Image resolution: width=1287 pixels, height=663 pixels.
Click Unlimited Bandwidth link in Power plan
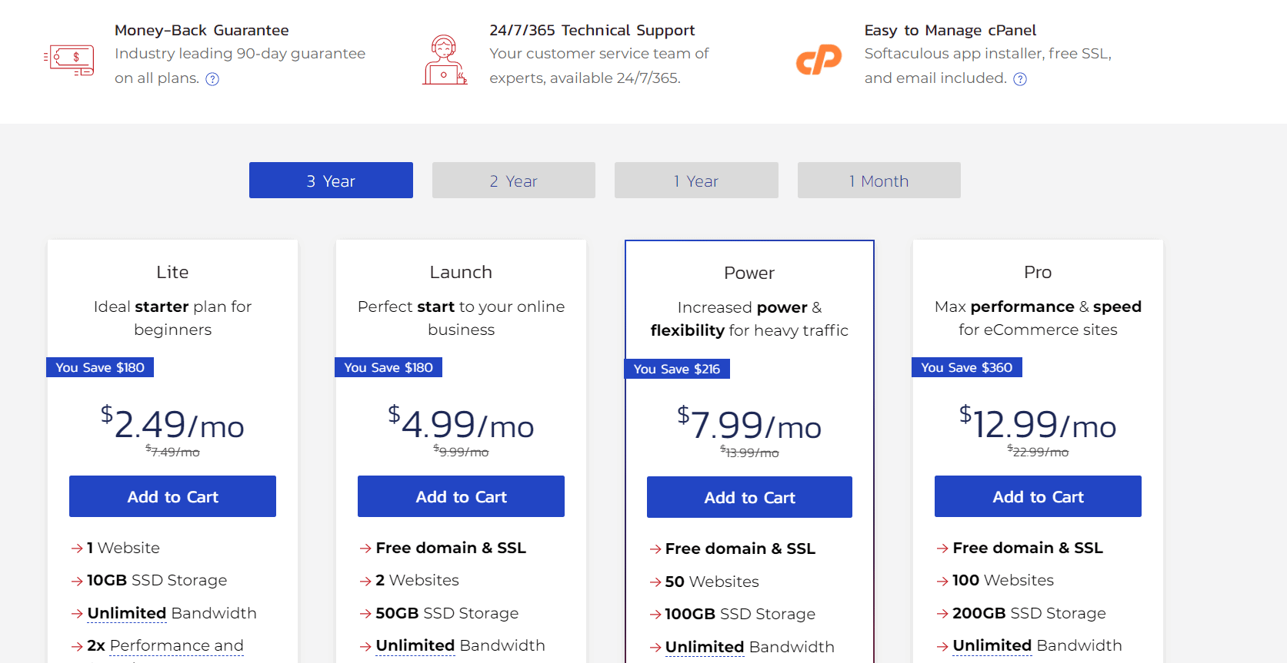705,647
